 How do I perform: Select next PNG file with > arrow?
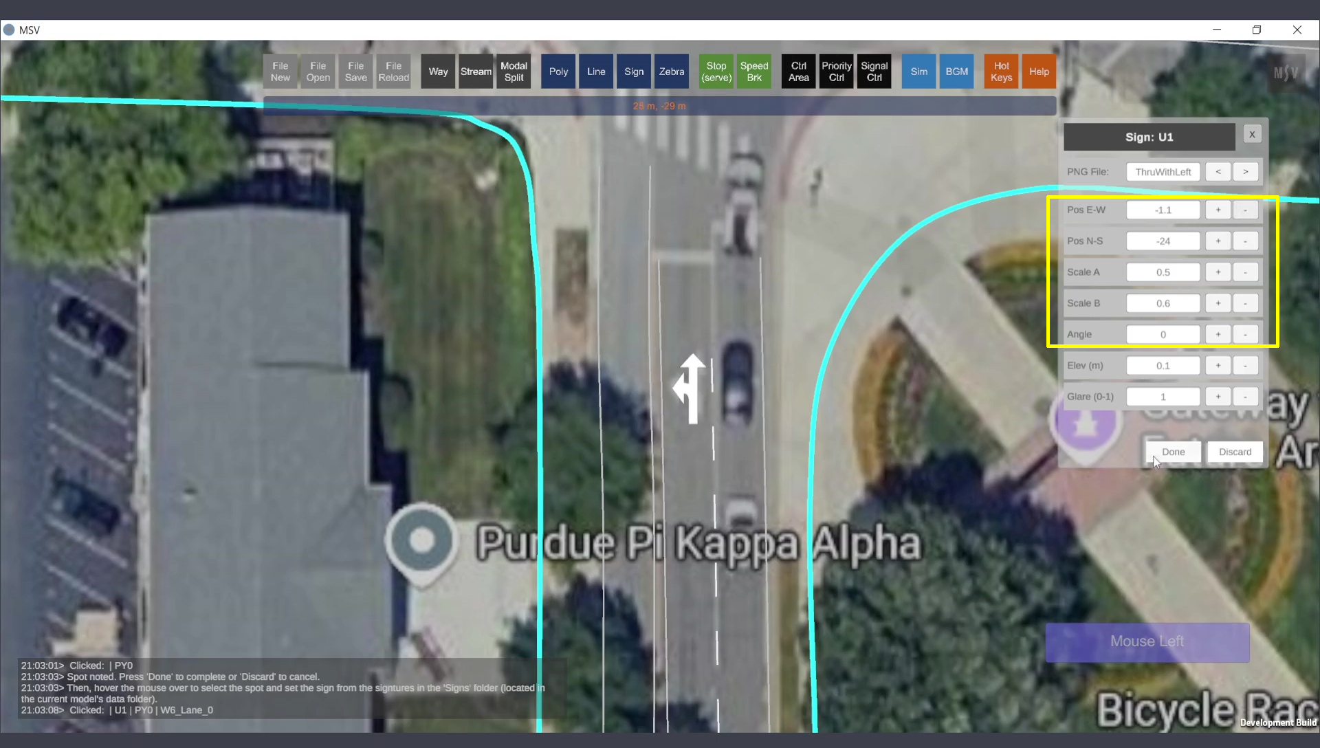click(x=1245, y=172)
